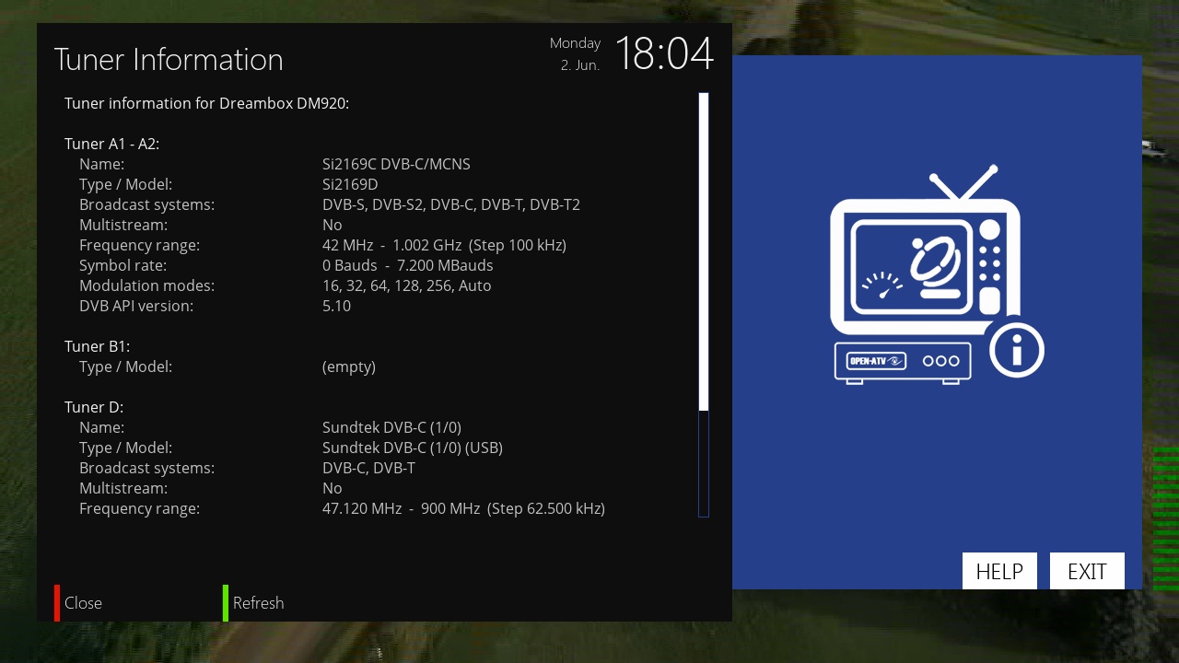This screenshot has width=1179, height=663.
Task: Click the value 'Sundtek DVB-C (1/0) (USB)'
Action: point(413,448)
